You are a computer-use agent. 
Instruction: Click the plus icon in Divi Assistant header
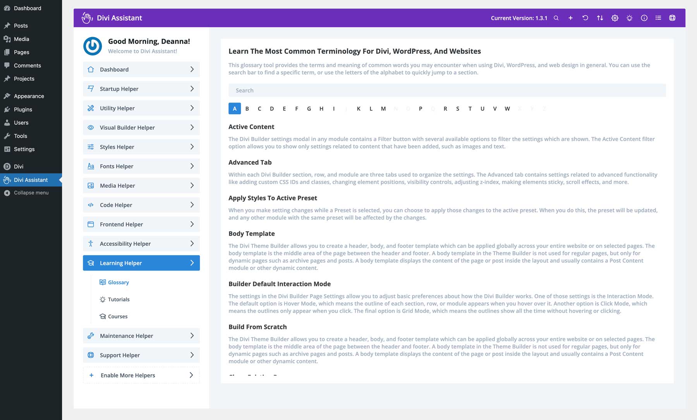(x=570, y=18)
